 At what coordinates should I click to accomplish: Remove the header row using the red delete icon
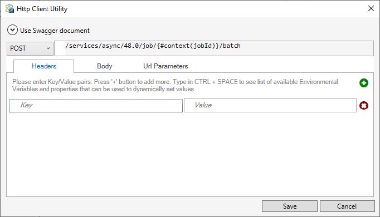pos(363,106)
